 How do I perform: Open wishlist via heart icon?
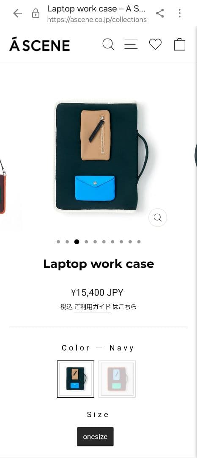(155, 45)
